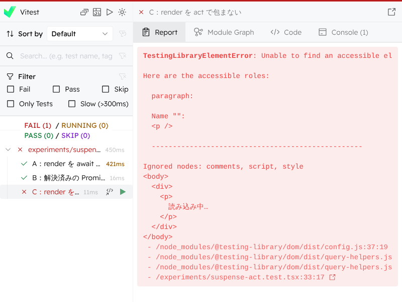Click the config.js:37:19 stack trace line

click(x=272, y=247)
